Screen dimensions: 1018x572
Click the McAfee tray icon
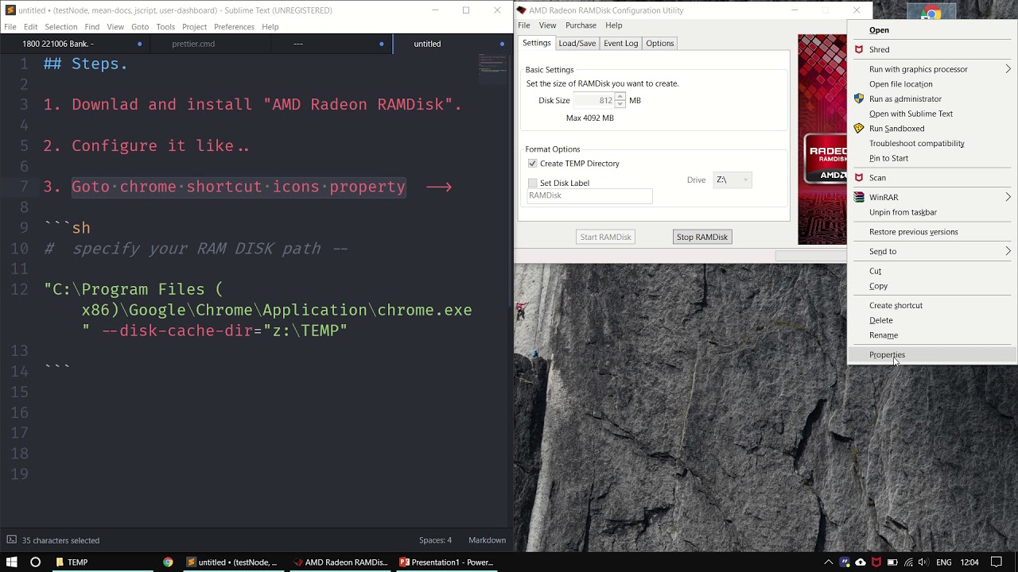876,562
